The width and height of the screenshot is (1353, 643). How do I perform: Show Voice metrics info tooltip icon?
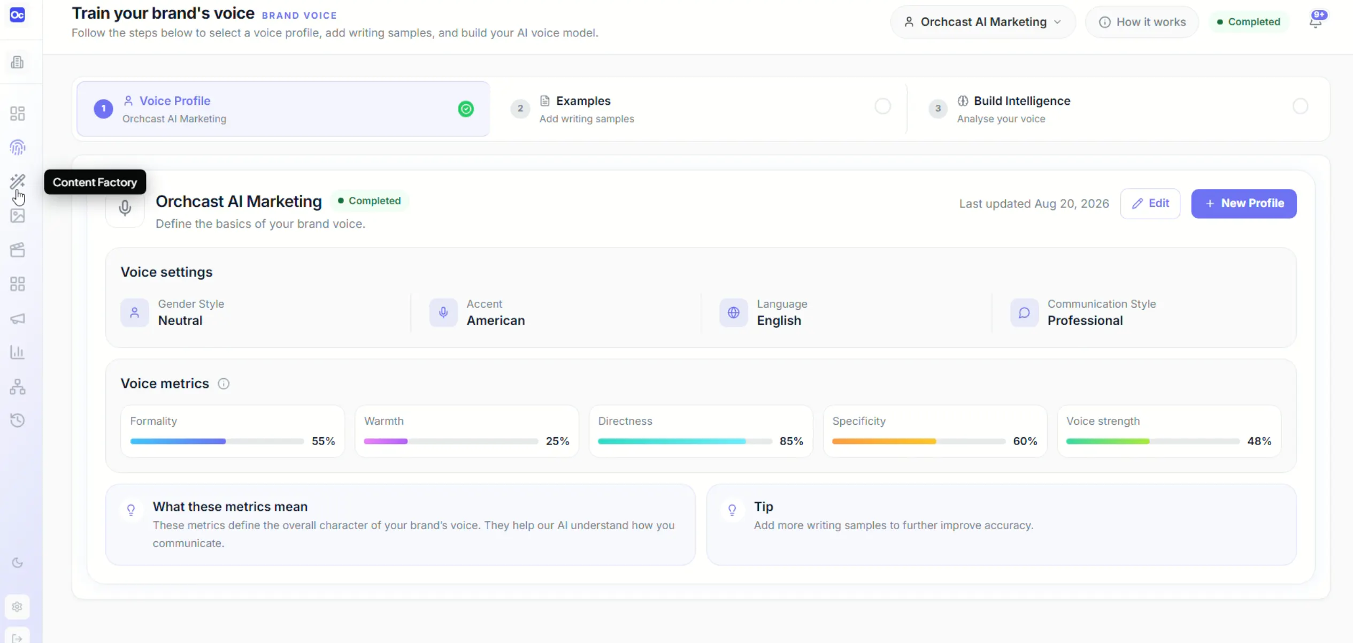tap(224, 384)
